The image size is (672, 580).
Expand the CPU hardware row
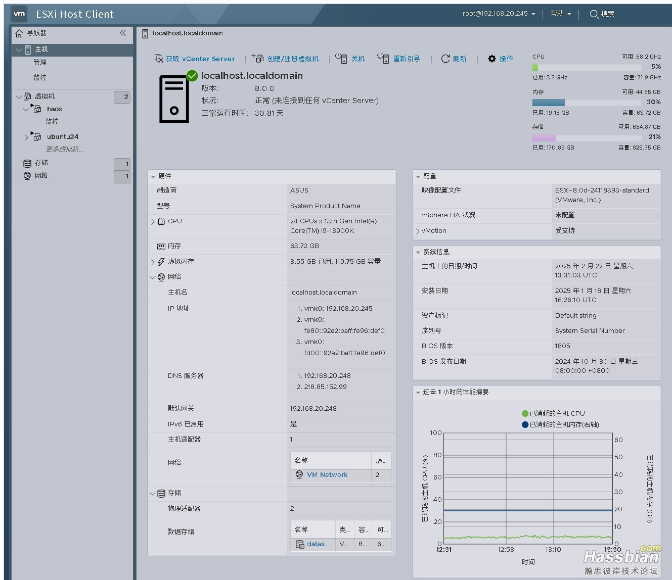pos(153,221)
